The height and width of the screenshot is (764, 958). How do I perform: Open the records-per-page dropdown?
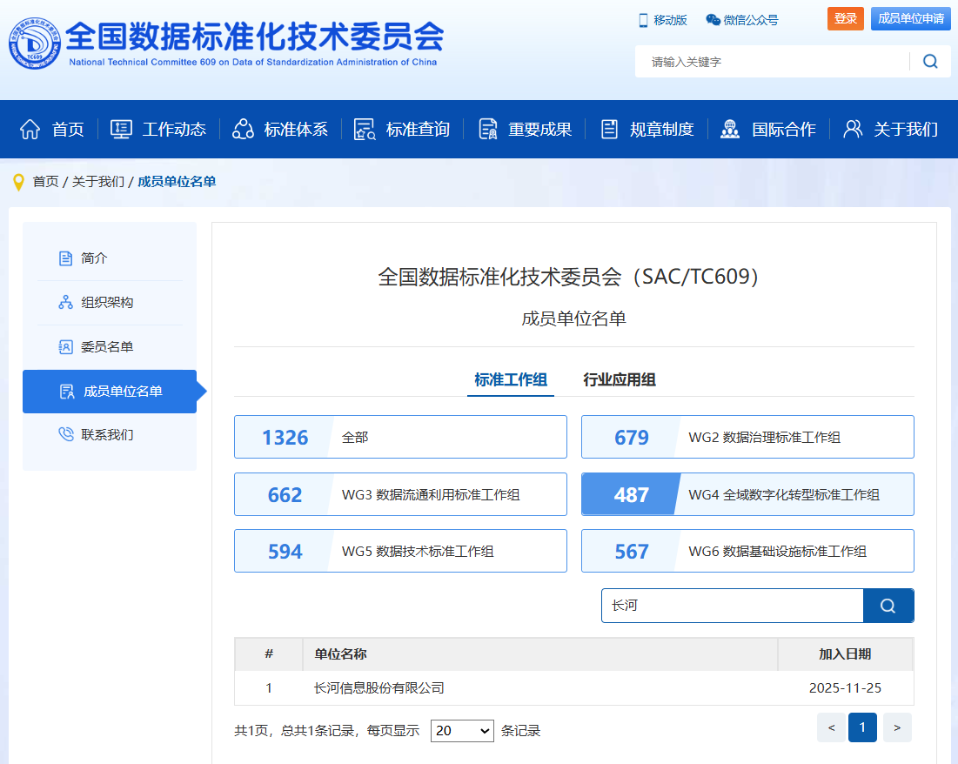[x=462, y=730]
